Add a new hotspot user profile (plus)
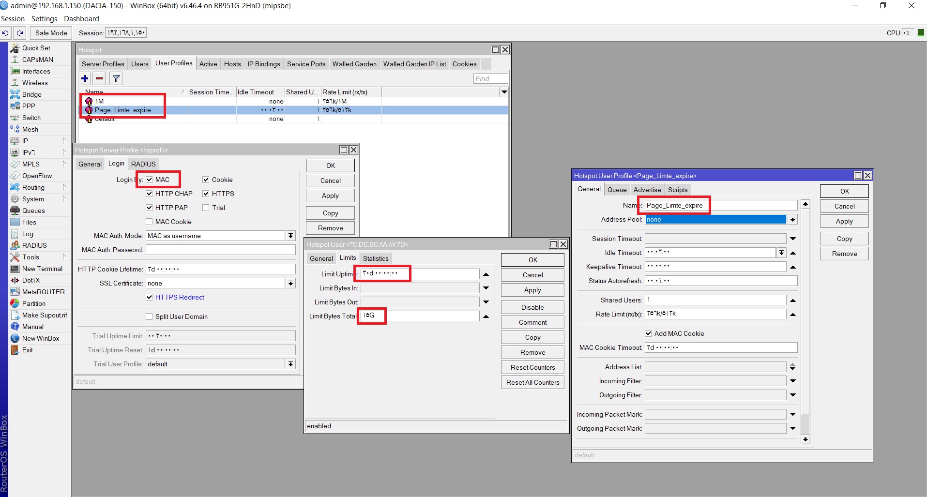The height and width of the screenshot is (497, 927). pos(85,78)
